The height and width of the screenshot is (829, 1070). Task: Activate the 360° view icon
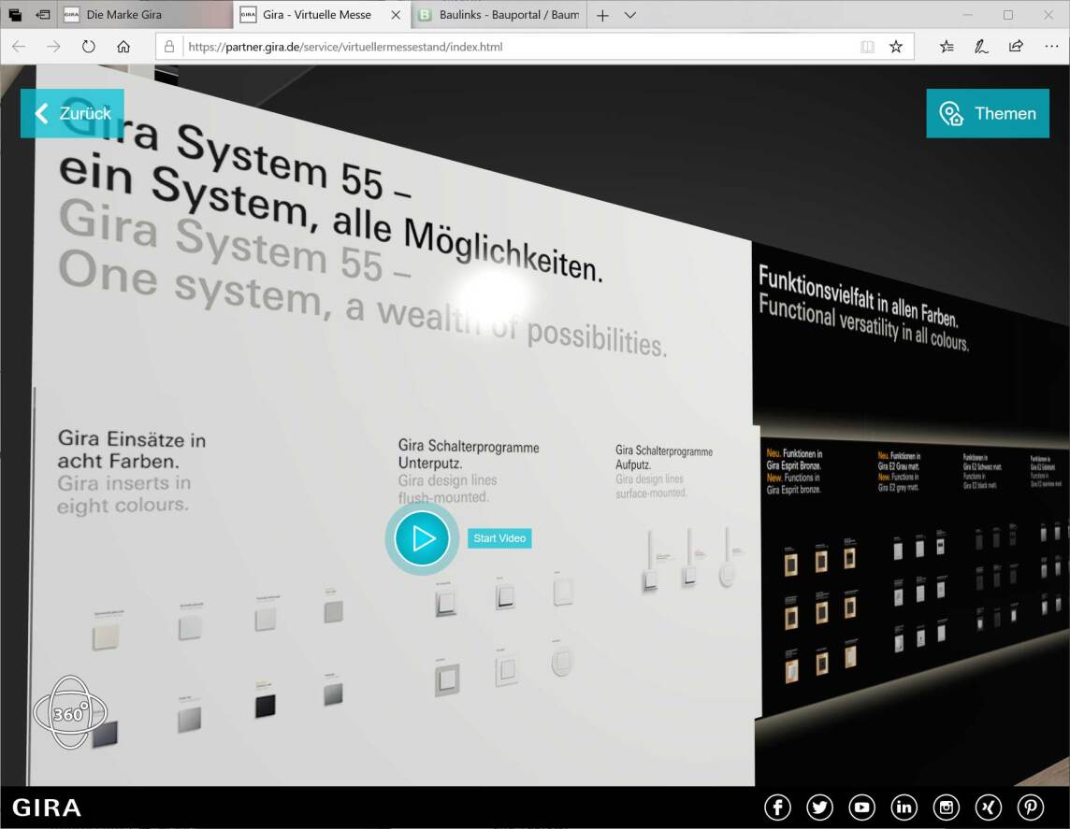point(69,712)
